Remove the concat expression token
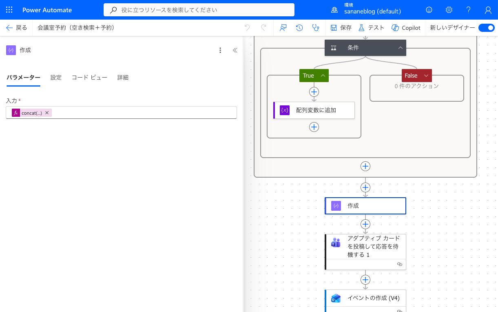 point(47,113)
